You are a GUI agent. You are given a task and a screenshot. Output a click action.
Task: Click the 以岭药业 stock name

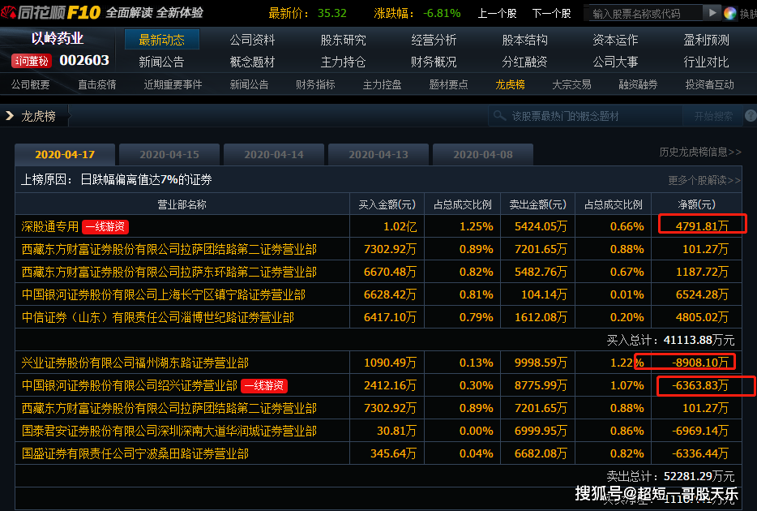point(57,39)
